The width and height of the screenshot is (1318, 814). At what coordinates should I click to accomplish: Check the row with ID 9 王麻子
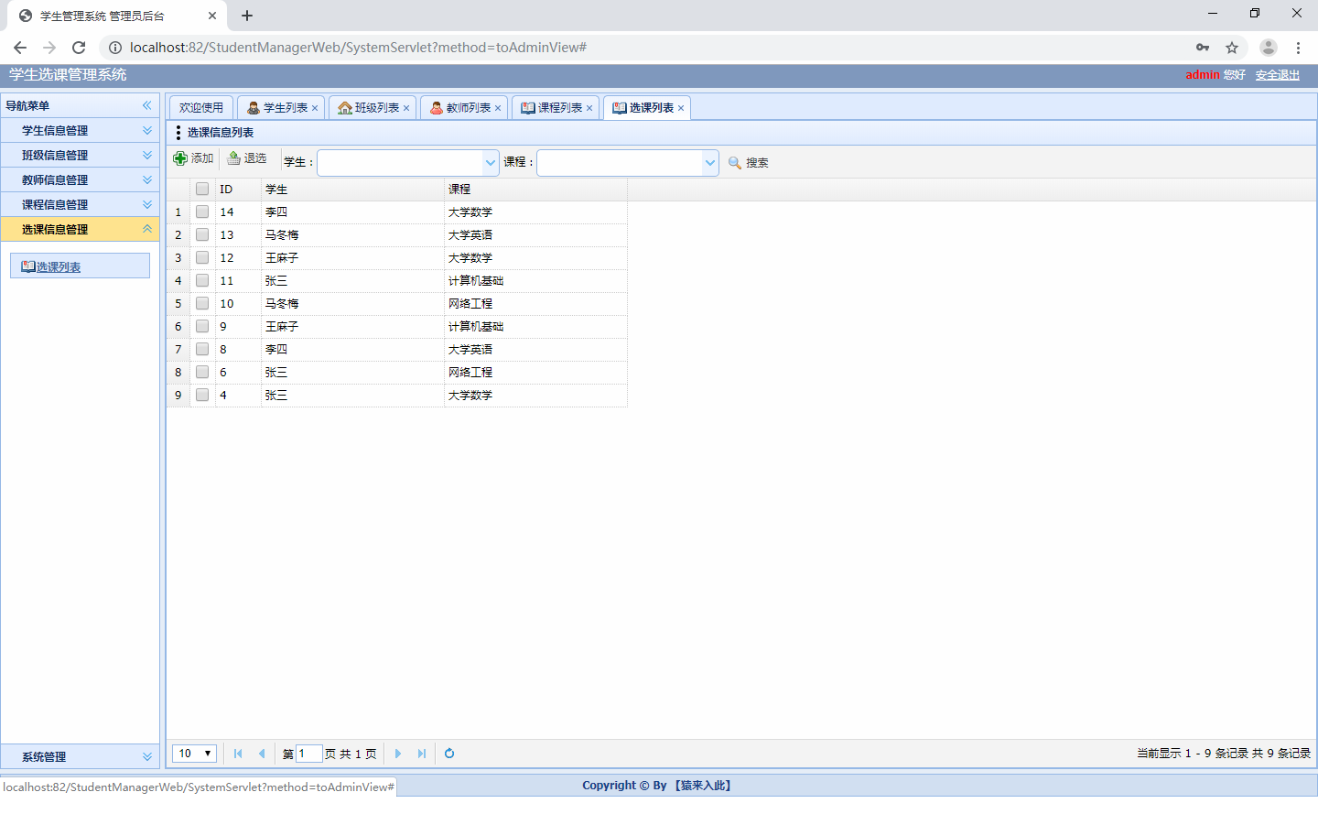202,326
